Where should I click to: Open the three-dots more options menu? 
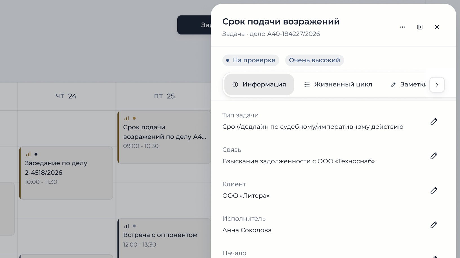pyautogui.click(x=402, y=27)
